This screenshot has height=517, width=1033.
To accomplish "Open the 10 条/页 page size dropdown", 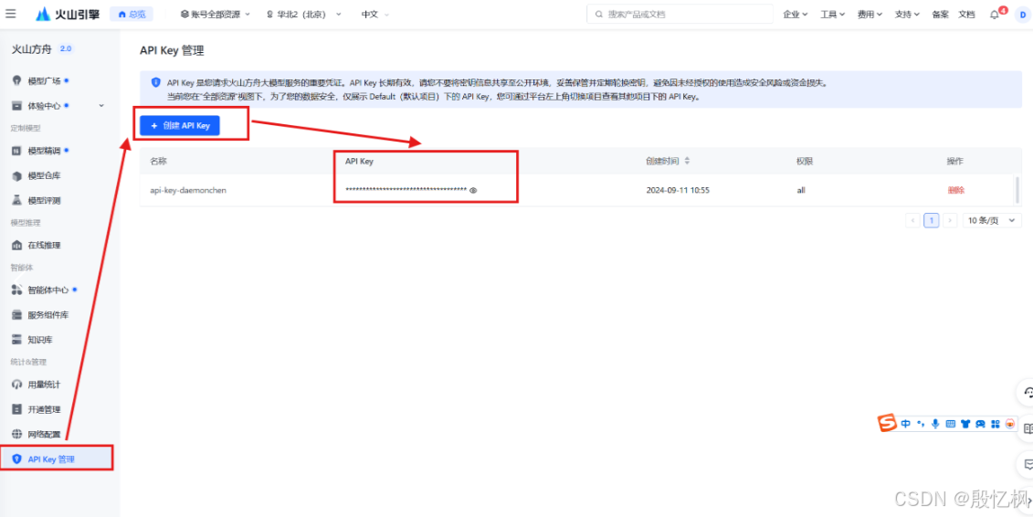I will tap(992, 221).
